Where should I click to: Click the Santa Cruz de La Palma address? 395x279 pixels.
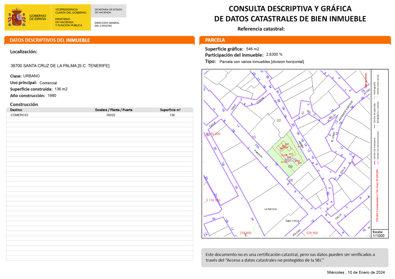[x=60, y=66]
